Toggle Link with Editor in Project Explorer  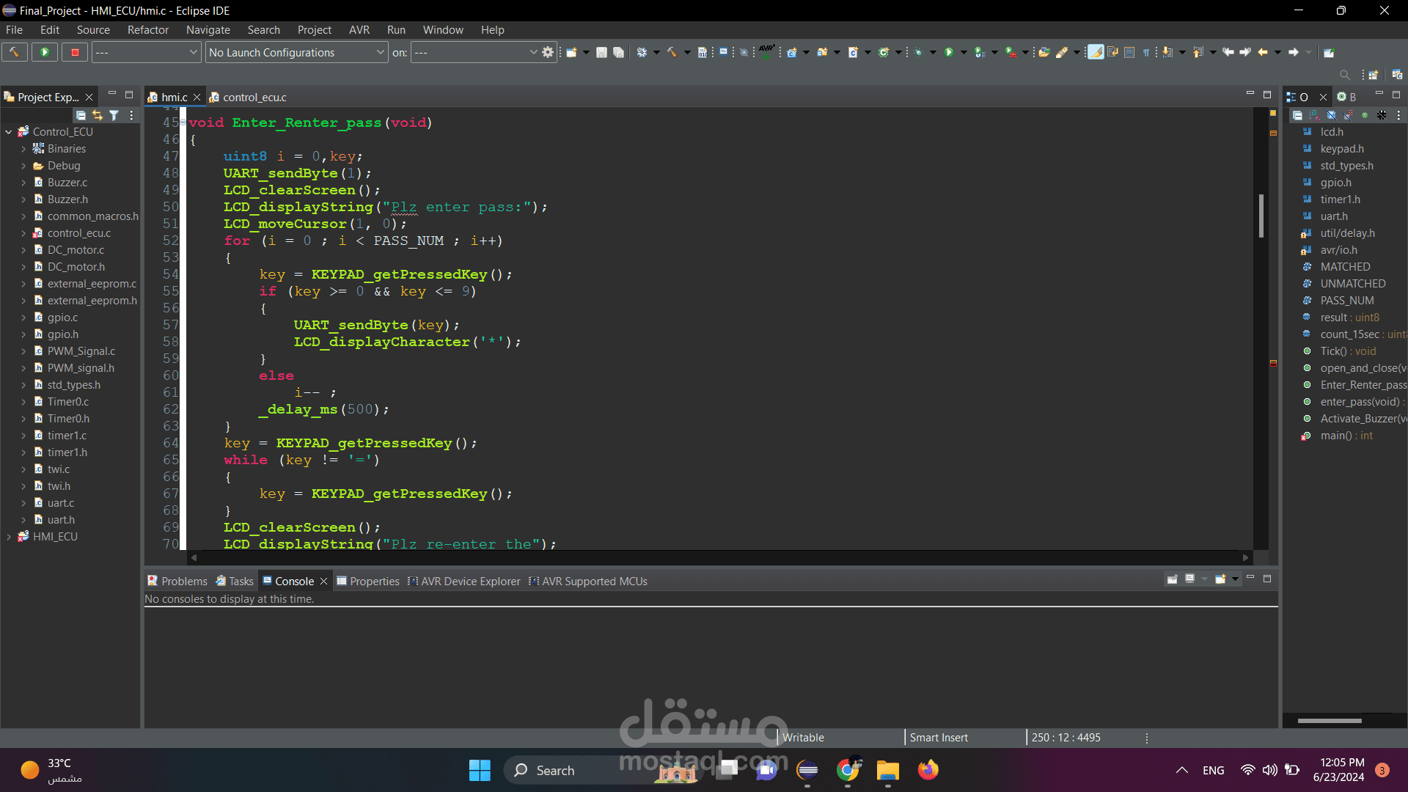pos(98,115)
